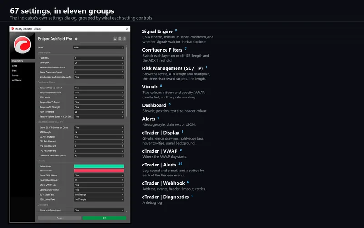This screenshot has height=228, width=364.
Task: Pick the green Bullish Color swatch
Action: [99, 166]
